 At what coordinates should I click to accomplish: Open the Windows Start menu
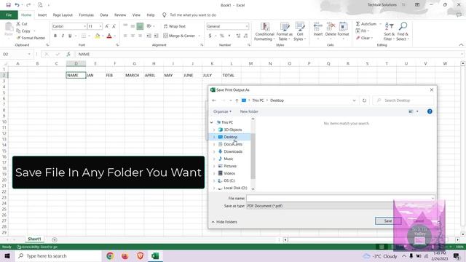[7, 256]
